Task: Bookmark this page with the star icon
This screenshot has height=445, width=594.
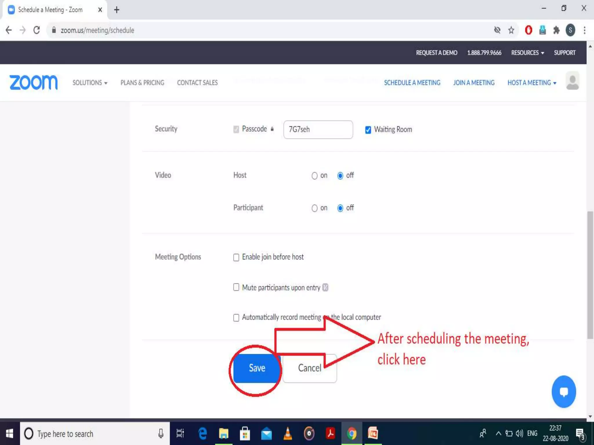Action: pos(511,30)
